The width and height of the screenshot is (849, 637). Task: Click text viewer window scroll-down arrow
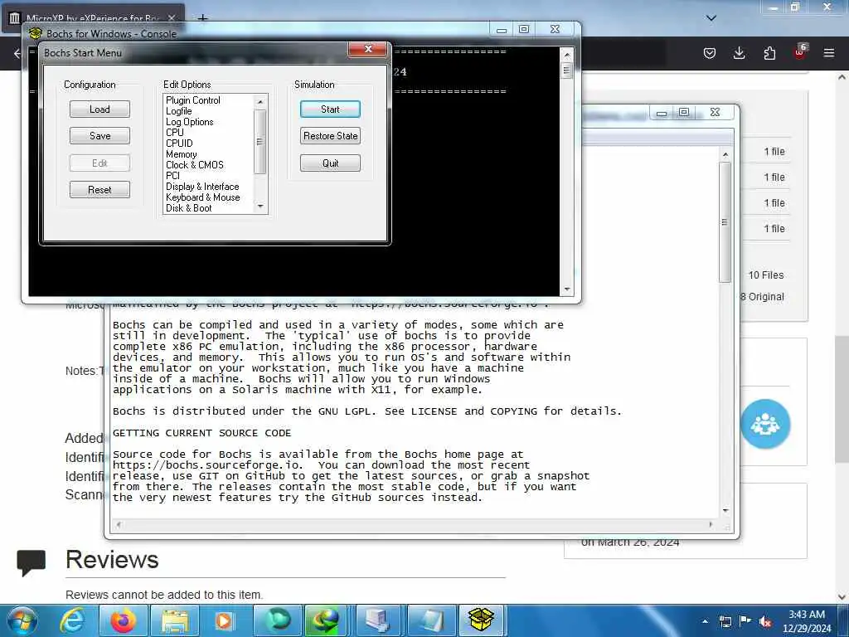tap(725, 511)
